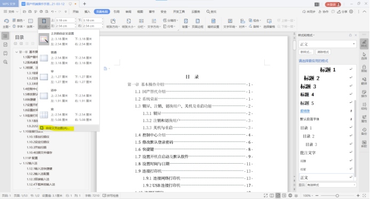This screenshot has height=199, width=370.
Task: Switch to the 插入 ribbon tab
Action: (88, 11)
